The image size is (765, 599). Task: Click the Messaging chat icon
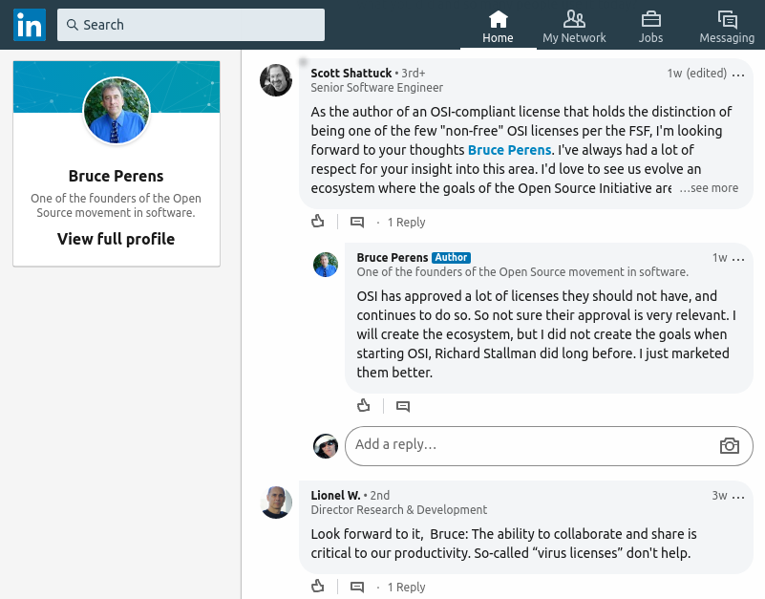click(x=728, y=19)
